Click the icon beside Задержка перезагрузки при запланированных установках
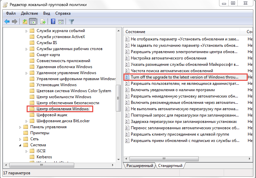 click(x=127, y=122)
